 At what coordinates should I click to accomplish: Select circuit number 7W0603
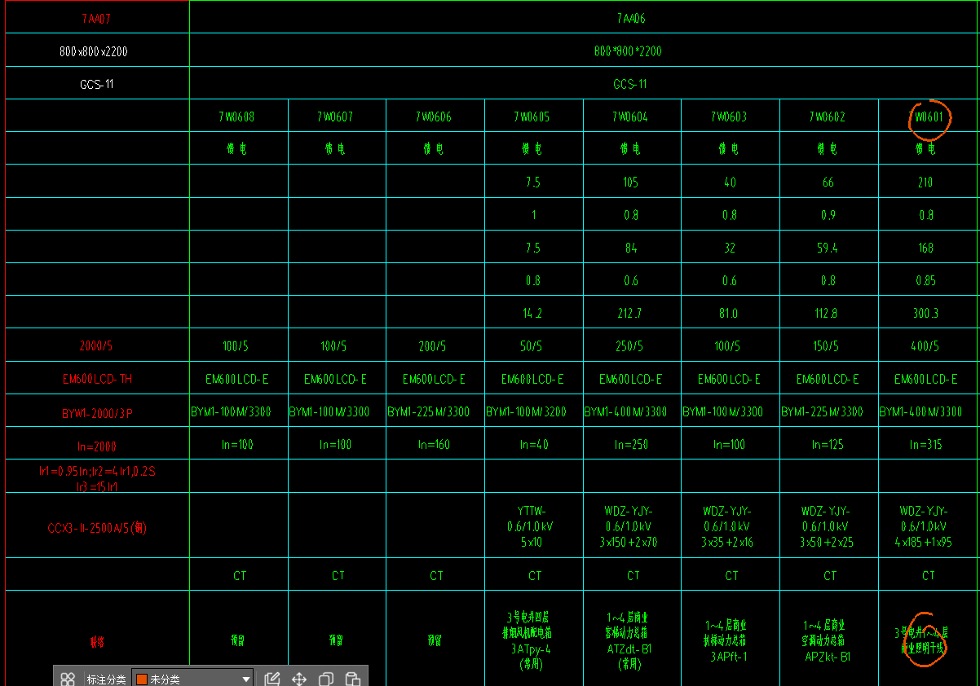tap(728, 117)
